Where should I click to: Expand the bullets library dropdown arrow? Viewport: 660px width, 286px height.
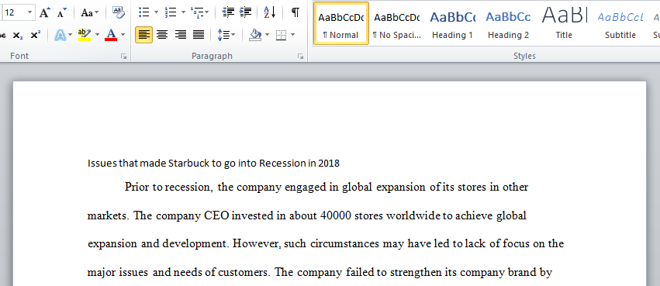(156, 12)
